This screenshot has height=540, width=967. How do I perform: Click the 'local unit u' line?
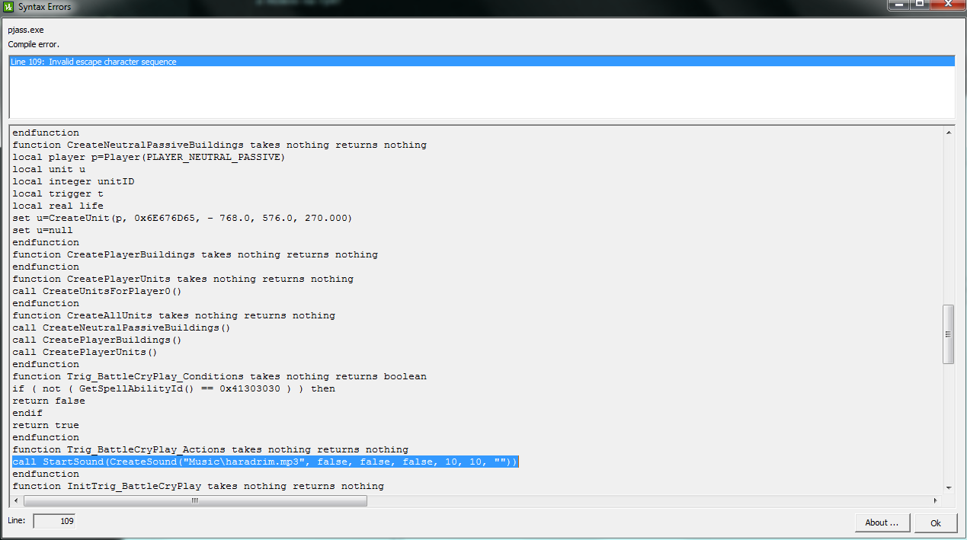(49, 169)
